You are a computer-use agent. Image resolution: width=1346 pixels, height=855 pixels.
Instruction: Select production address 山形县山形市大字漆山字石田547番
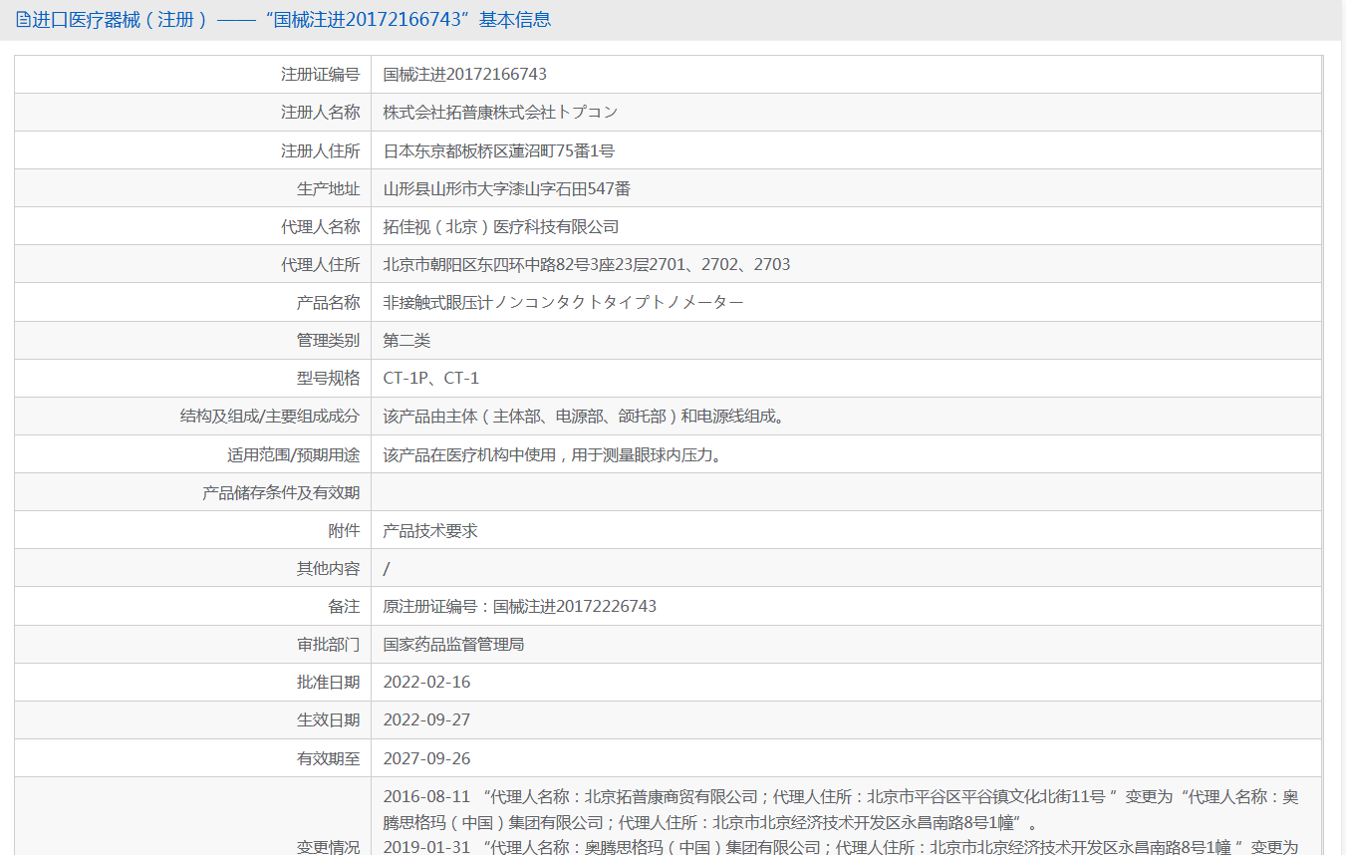(507, 188)
